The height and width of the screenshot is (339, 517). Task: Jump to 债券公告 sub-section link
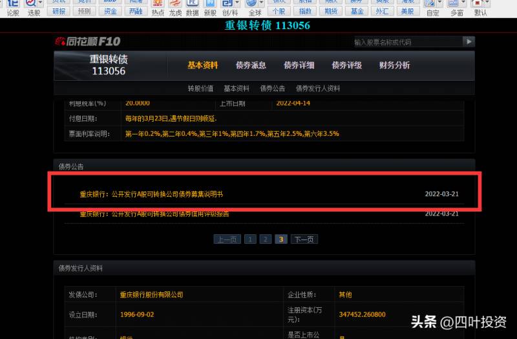click(x=272, y=89)
